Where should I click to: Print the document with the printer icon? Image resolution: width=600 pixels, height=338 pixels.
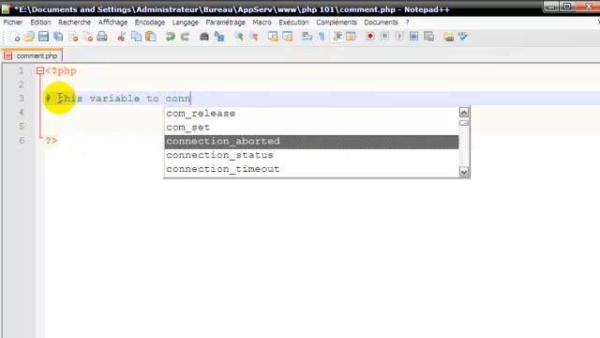click(x=102, y=37)
